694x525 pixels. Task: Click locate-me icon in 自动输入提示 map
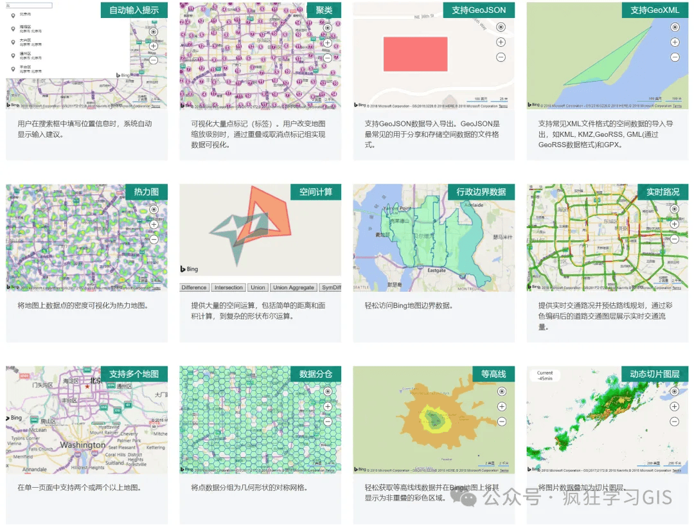point(154,32)
